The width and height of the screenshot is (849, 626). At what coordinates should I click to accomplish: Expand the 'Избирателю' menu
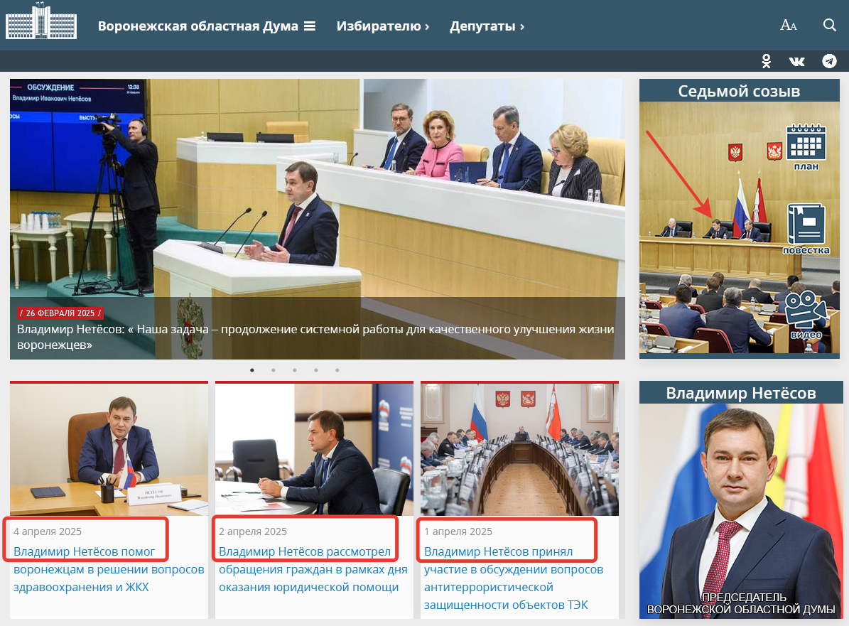[382, 26]
